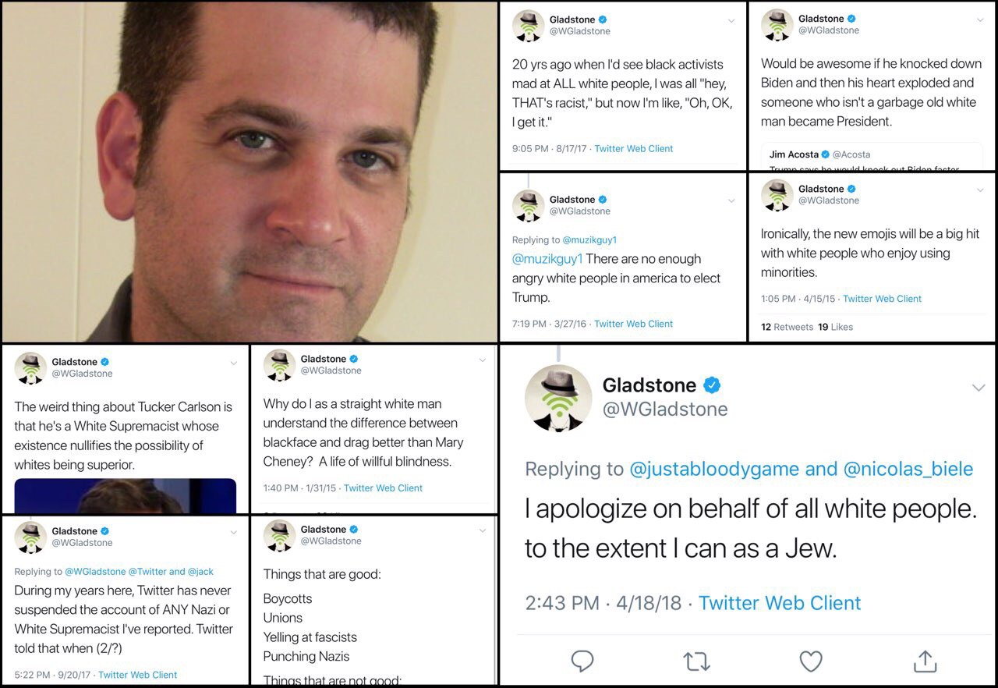Screen dimensions: 998x688
Task: Expand the chevron menu on the large tweet
Action: pyautogui.click(x=979, y=388)
